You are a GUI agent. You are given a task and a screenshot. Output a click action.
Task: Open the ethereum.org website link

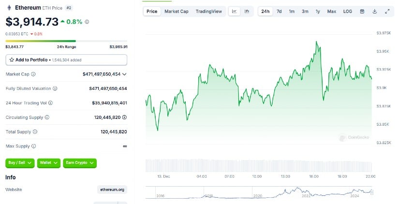coord(112,189)
